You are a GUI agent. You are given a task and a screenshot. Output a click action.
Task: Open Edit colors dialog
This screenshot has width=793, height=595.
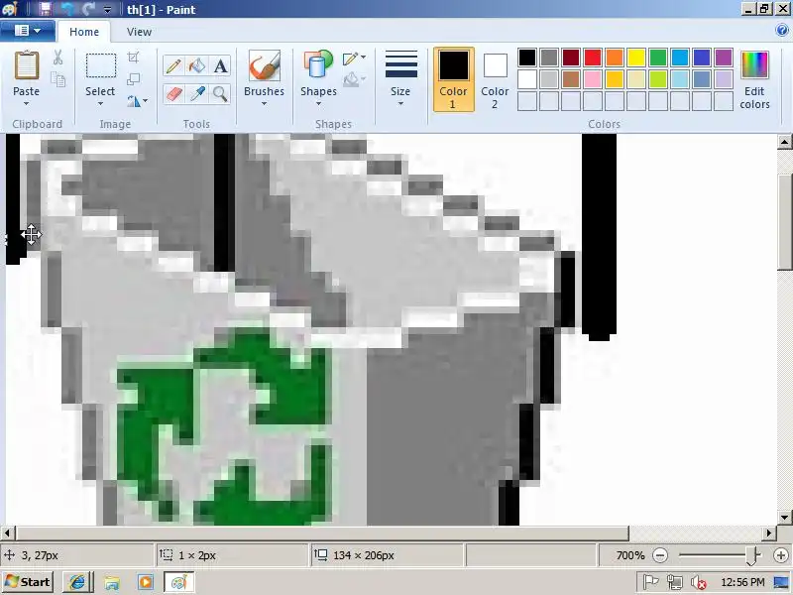pyautogui.click(x=754, y=80)
